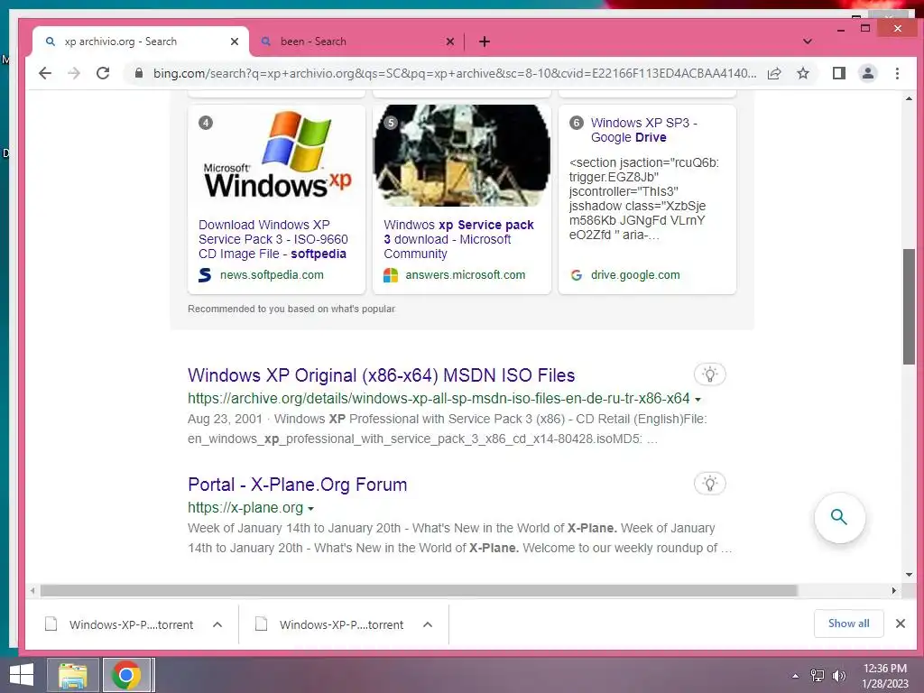924x693 pixels.
Task: Open 'Download Windows XP Service Pack 3' softpedia link
Action: point(273,239)
